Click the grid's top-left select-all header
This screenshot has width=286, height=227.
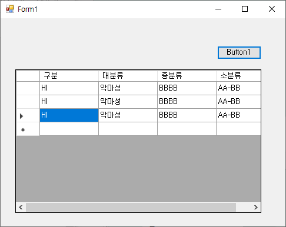point(28,76)
